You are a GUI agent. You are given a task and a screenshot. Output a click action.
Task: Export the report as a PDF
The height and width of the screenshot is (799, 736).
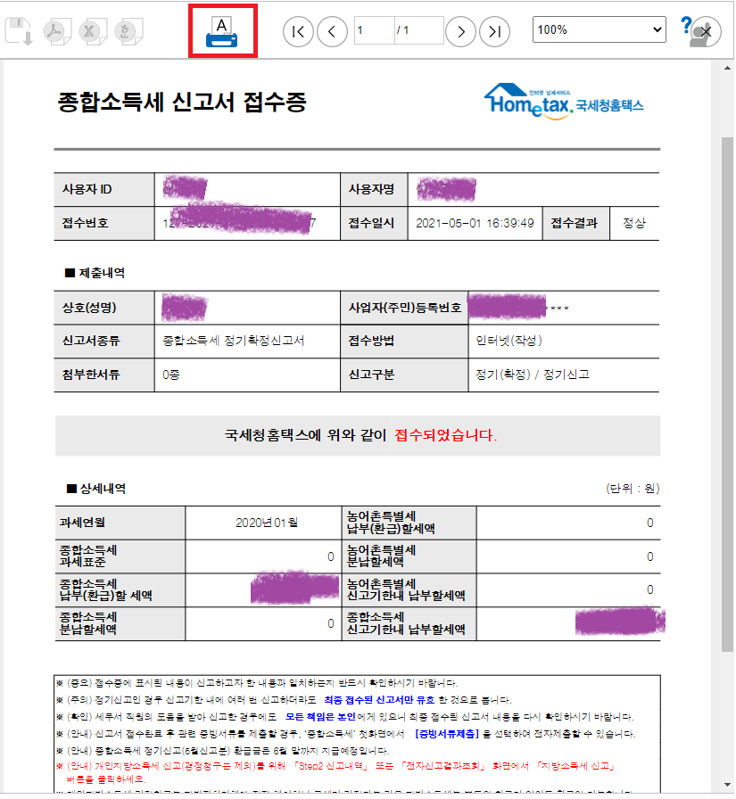pyautogui.click(x=56, y=31)
